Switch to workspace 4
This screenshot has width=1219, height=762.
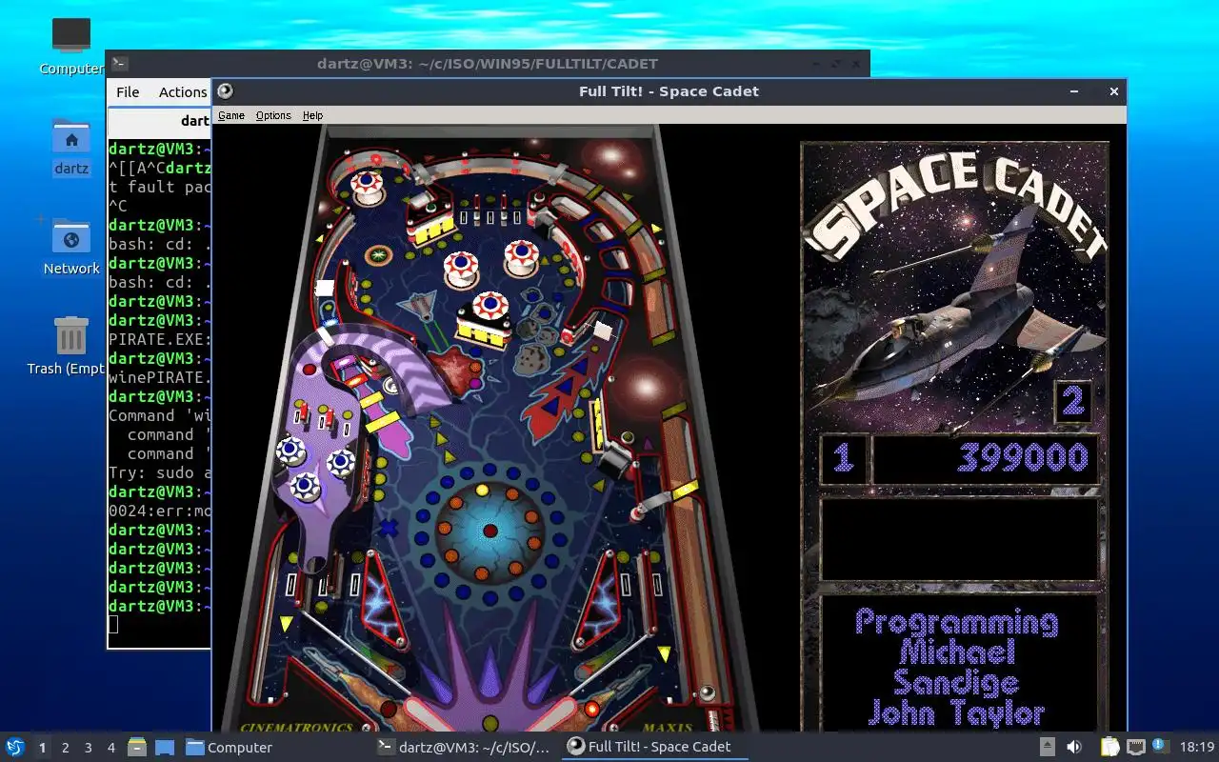[110, 748]
